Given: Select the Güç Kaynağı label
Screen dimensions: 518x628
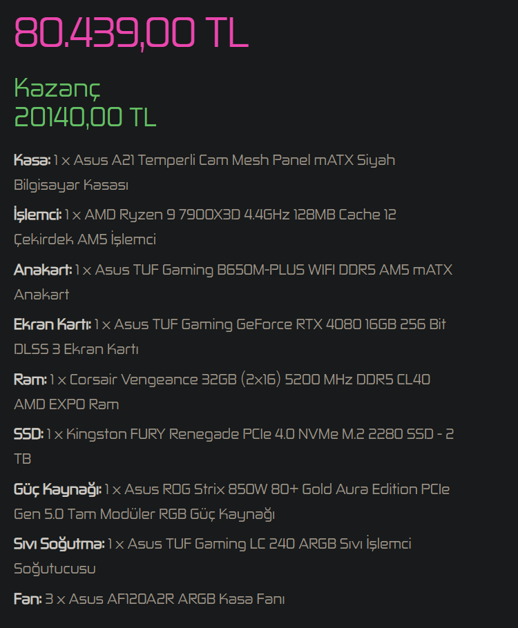Looking at the screenshot, I should click(x=58, y=489).
